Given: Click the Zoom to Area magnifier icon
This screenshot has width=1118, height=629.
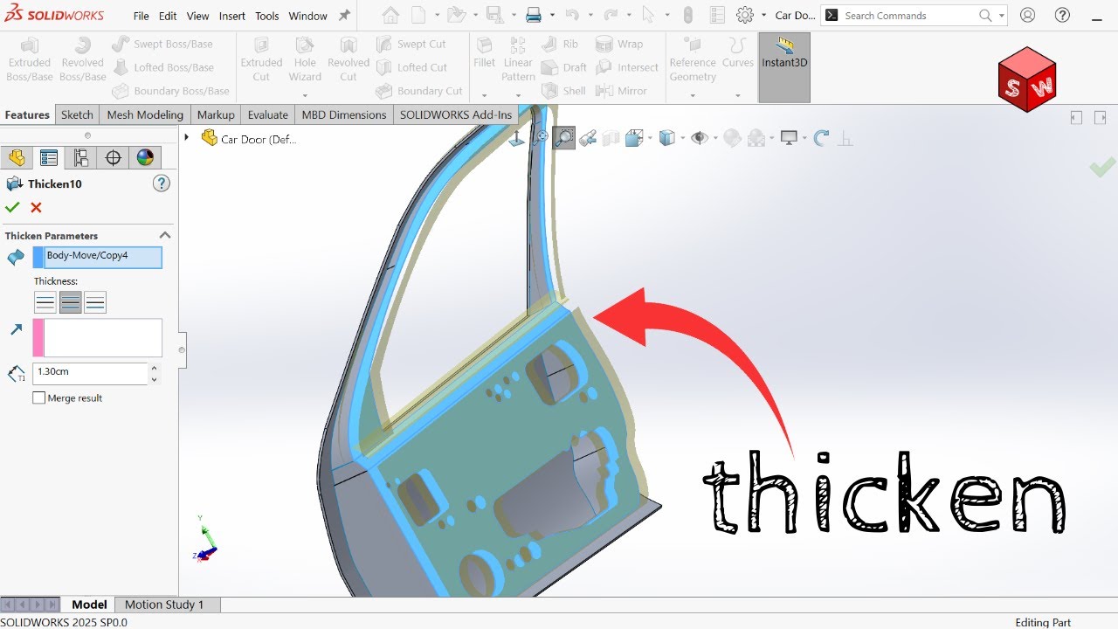Looking at the screenshot, I should coord(564,137).
